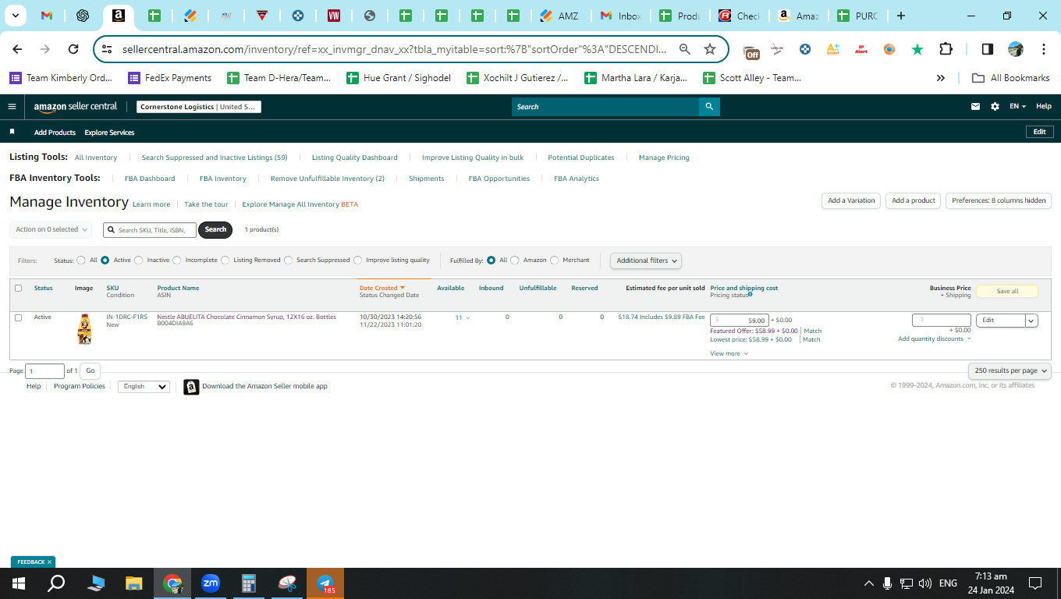Image resolution: width=1061 pixels, height=599 pixels.
Task: Open Windows taskbar search
Action: (56, 583)
